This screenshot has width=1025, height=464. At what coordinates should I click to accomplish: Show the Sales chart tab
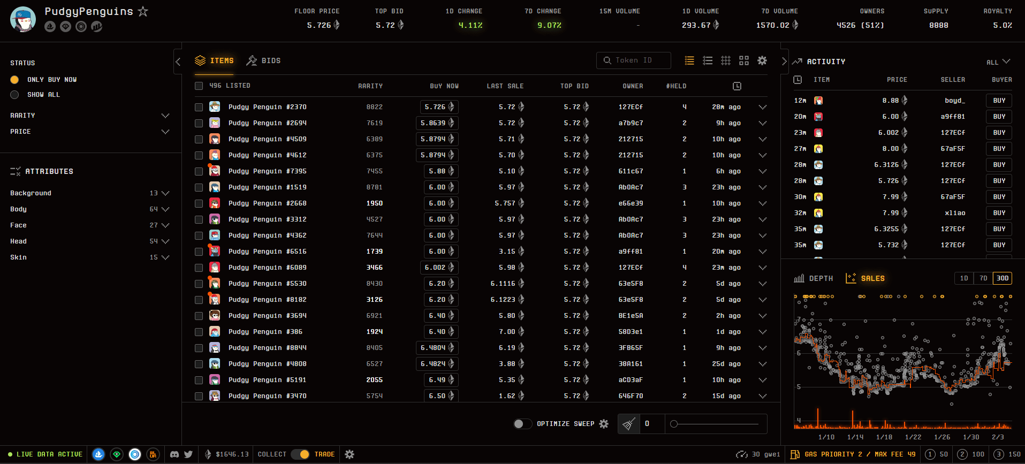pyautogui.click(x=865, y=278)
